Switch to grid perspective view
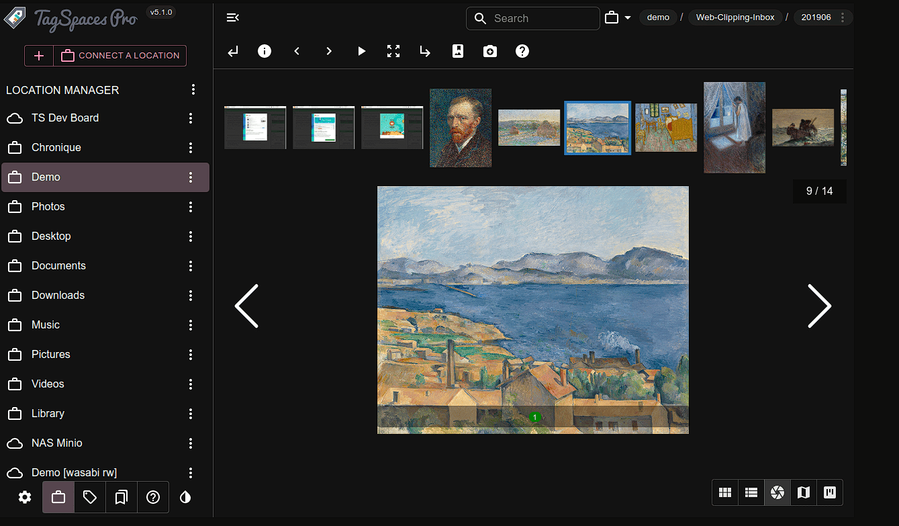Viewport: 899px width, 526px height. click(x=725, y=492)
